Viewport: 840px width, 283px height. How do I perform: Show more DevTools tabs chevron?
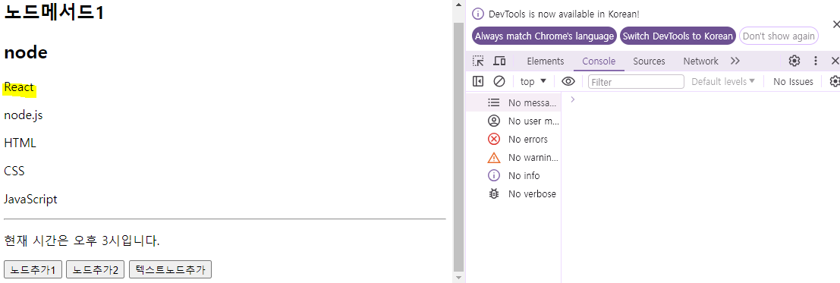coord(735,61)
